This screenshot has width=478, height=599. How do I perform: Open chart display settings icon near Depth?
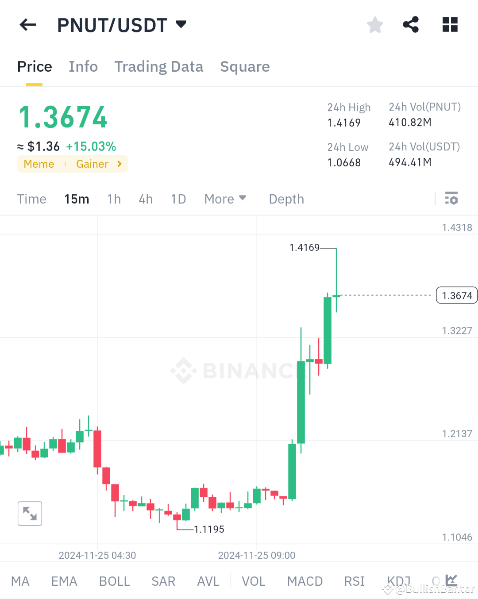pyautogui.click(x=451, y=199)
